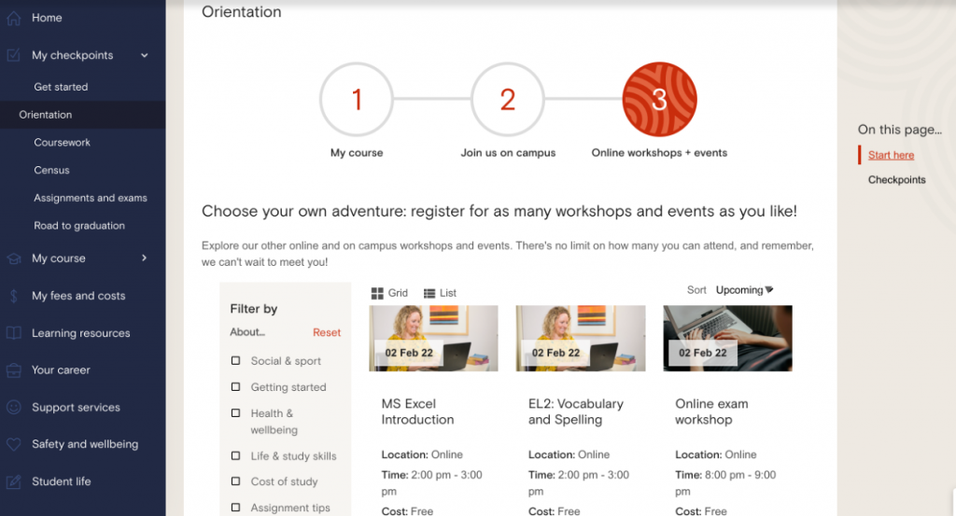Click the Learning resources book icon
Image resolution: width=956 pixels, height=516 pixels.
pyautogui.click(x=13, y=333)
